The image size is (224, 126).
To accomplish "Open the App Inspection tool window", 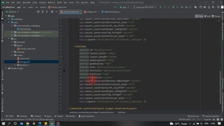I will (86, 116).
